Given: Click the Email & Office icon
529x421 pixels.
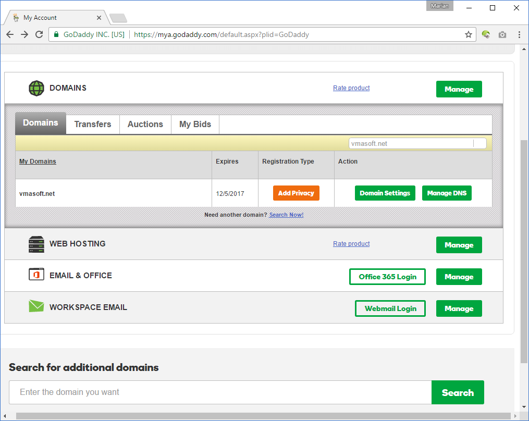Looking at the screenshot, I should click(36, 274).
